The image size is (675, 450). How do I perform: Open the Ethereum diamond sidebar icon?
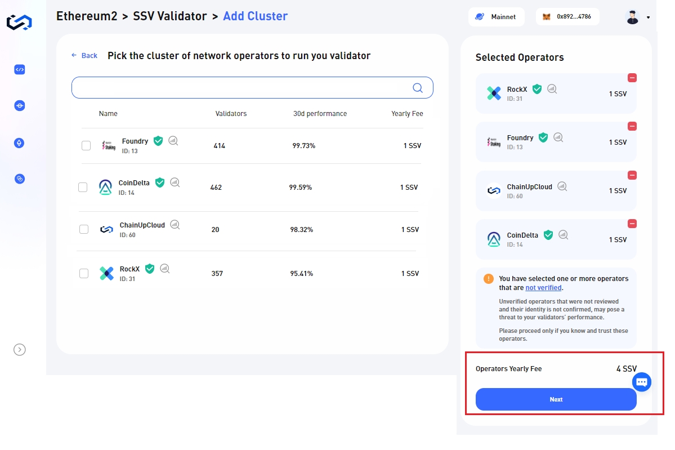click(x=19, y=143)
